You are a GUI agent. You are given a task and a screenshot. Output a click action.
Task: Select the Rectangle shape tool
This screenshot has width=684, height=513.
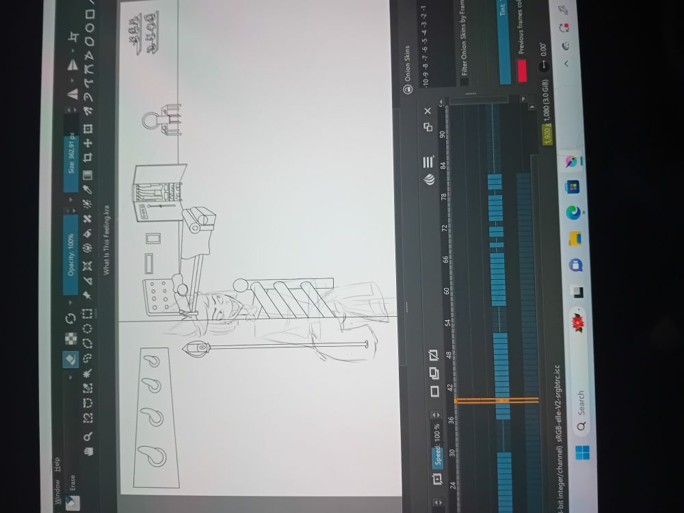point(89,14)
